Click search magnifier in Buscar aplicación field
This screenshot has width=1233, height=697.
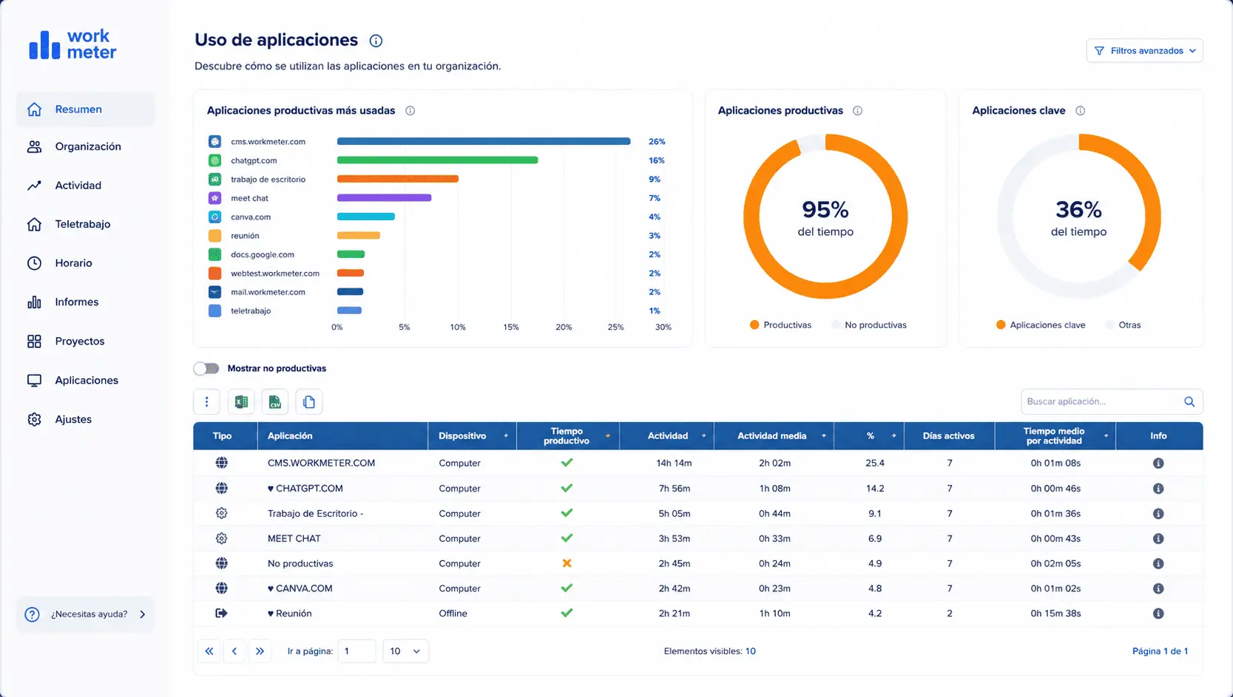click(1189, 401)
